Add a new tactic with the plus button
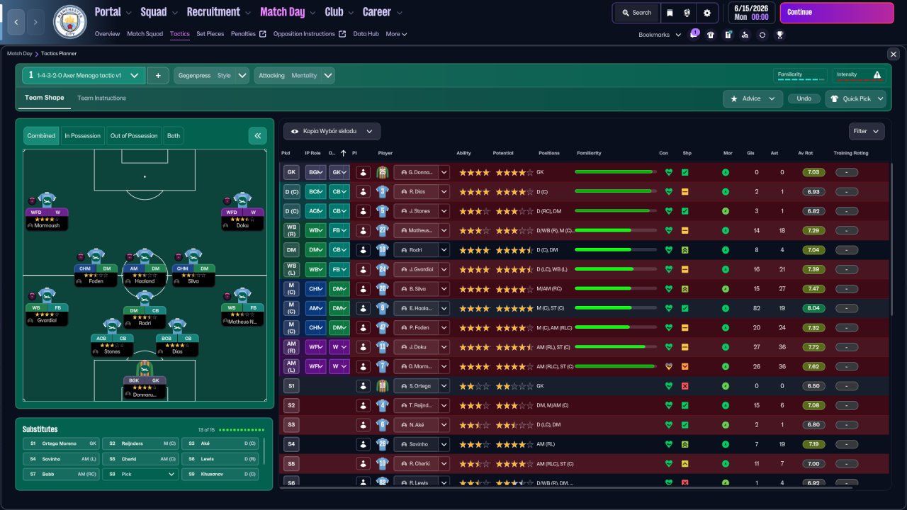The image size is (907, 510). point(158,75)
